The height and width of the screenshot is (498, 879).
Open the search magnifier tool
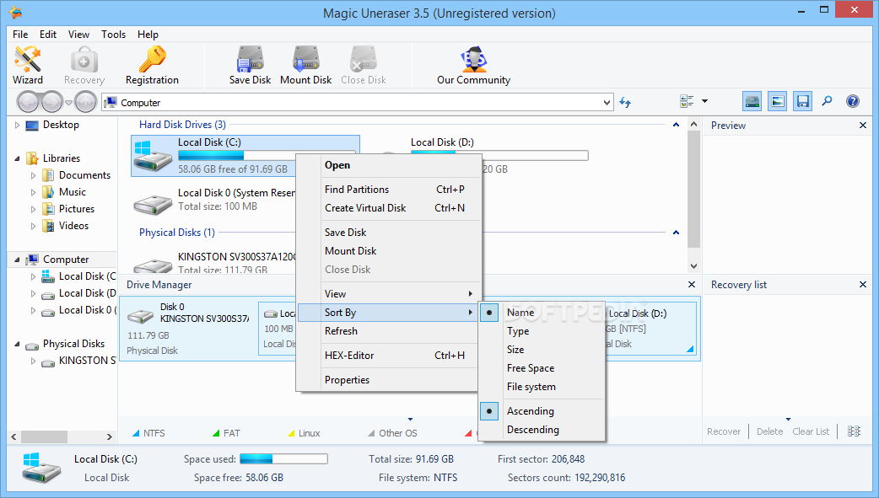[x=828, y=101]
